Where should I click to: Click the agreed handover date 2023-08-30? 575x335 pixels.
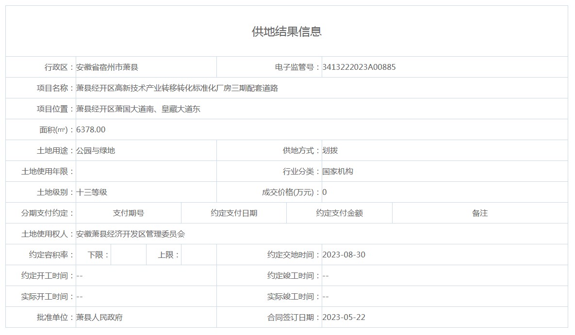[344, 255]
